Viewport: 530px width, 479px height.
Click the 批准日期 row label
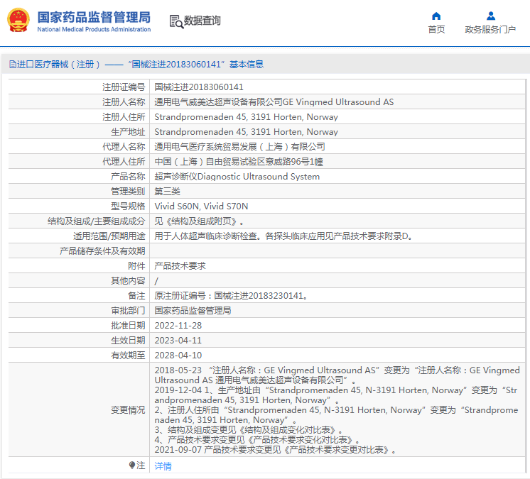coord(128,326)
